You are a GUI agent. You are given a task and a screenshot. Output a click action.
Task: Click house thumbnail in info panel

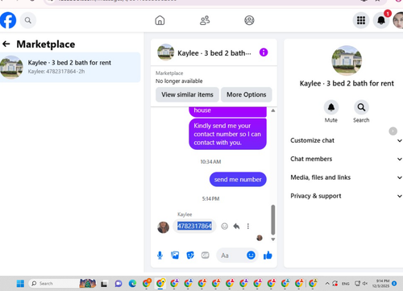click(347, 60)
